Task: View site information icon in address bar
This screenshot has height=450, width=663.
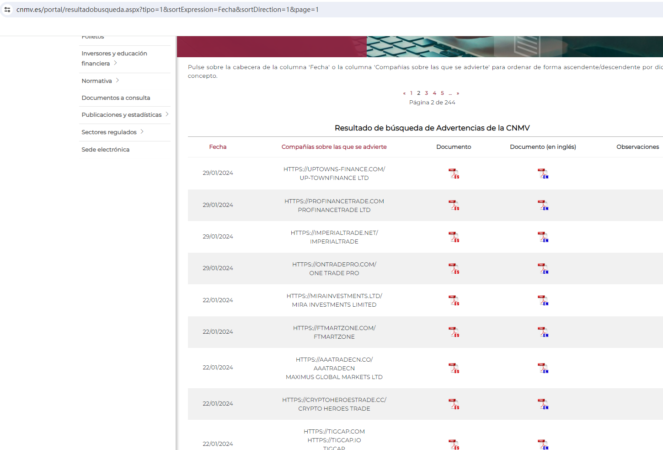Action: pyautogui.click(x=7, y=10)
